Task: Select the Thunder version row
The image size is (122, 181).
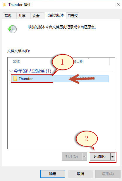Action: pos(60,79)
